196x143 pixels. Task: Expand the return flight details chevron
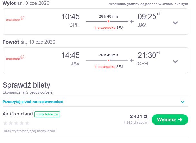point(175,61)
